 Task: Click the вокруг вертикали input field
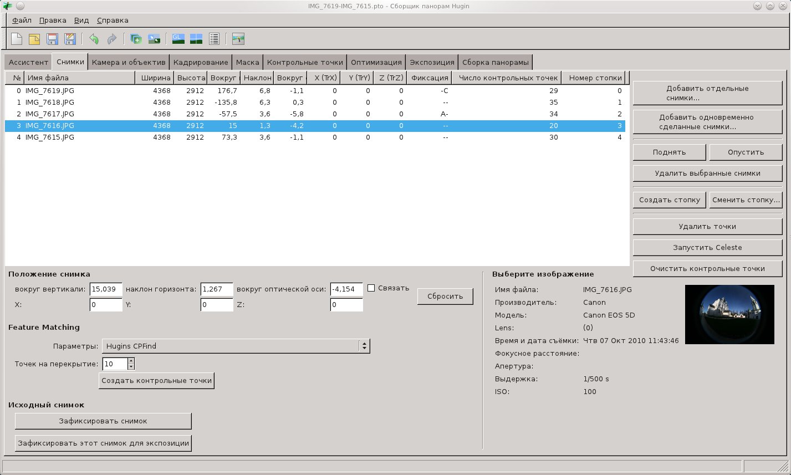pos(105,289)
